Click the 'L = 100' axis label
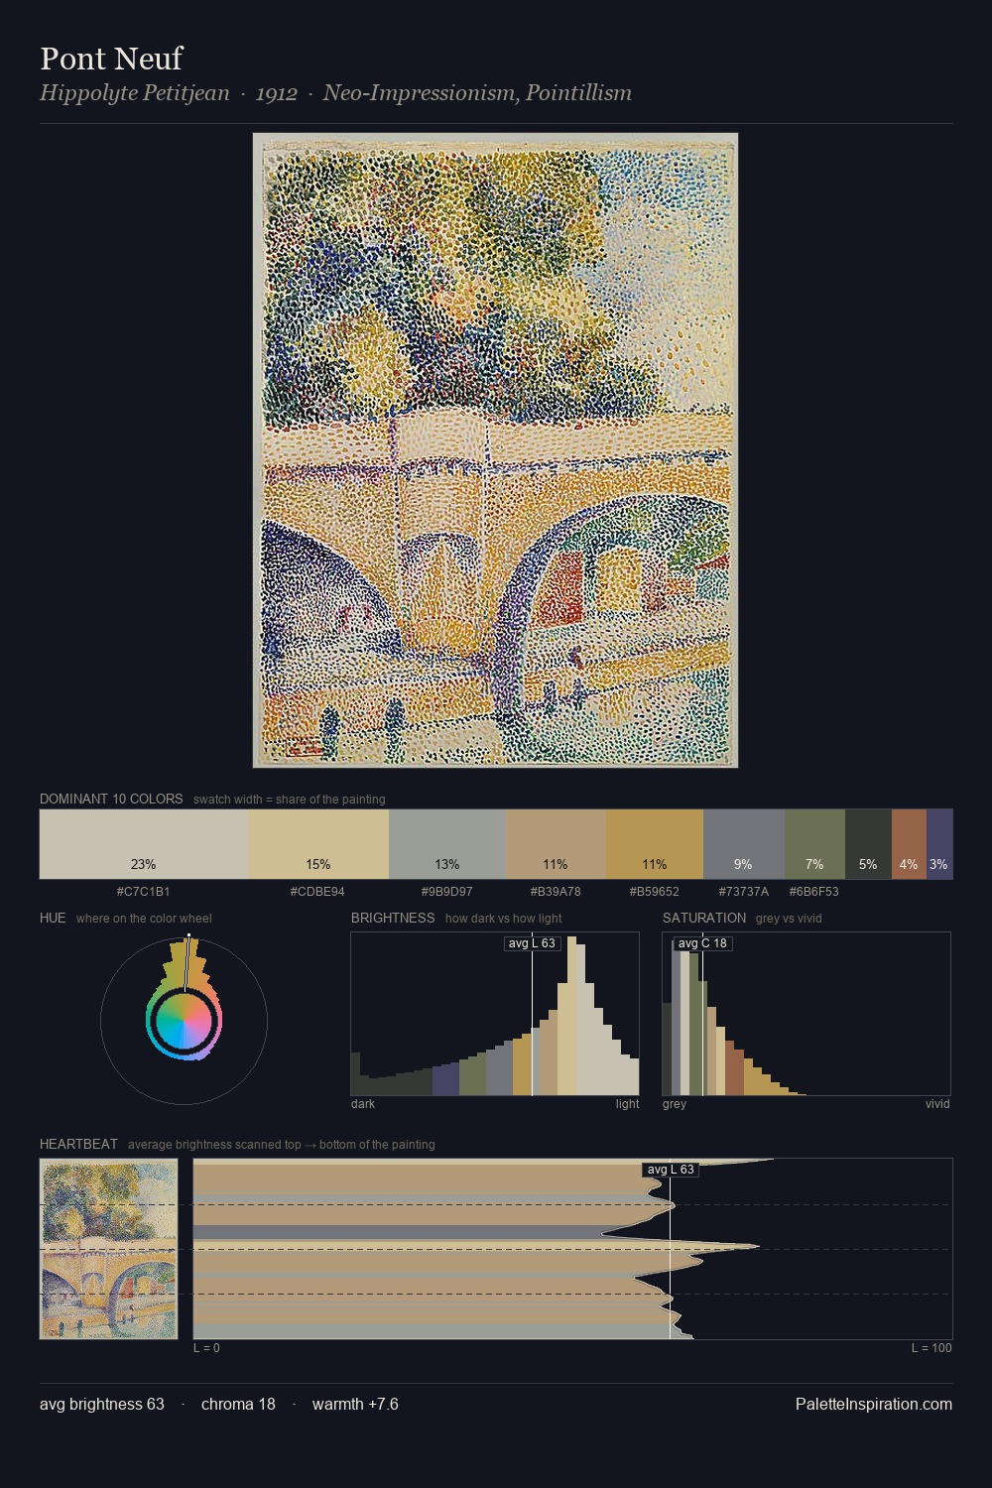Viewport: 992px width, 1488px height. (931, 1348)
